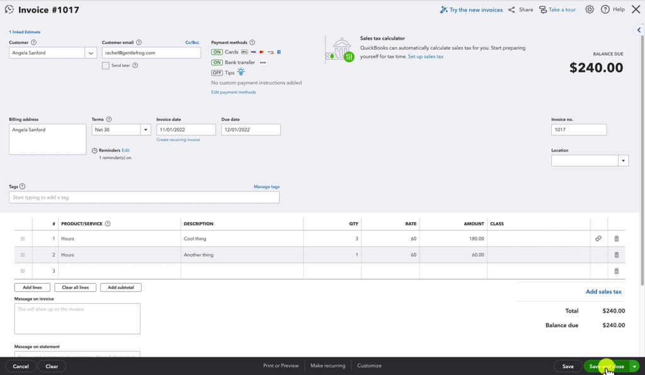
Task: Open invoice settings via the gear icon
Action: point(590,9)
